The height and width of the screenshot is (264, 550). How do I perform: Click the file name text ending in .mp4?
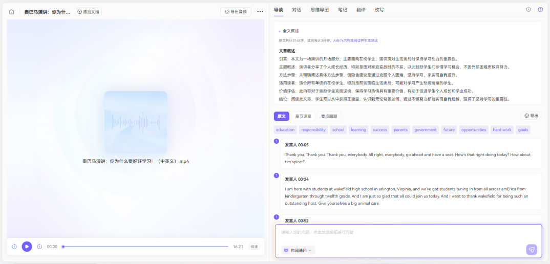pos(136,162)
